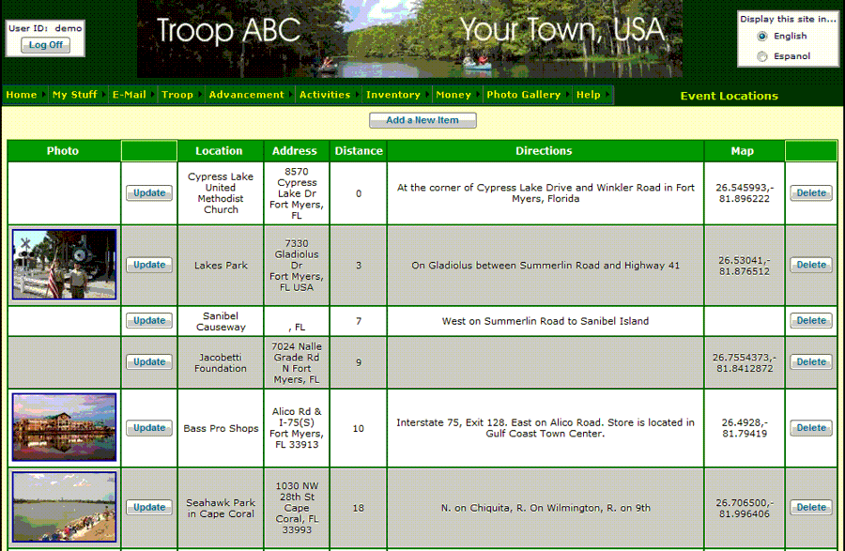Update the Lakes Park location
Image resolution: width=845 pixels, height=551 pixels.
(149, 265)
